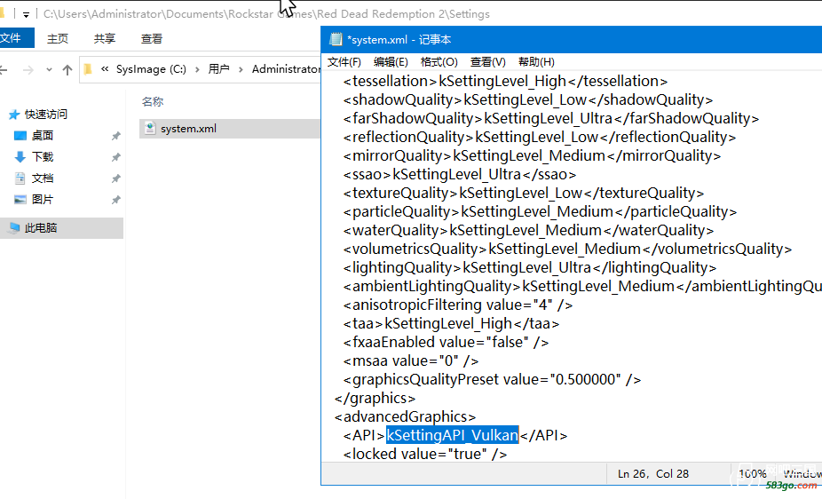The image size is (822, 499).
Task: Expand arrow after 用户 breadcrumb
Action: 241,69
